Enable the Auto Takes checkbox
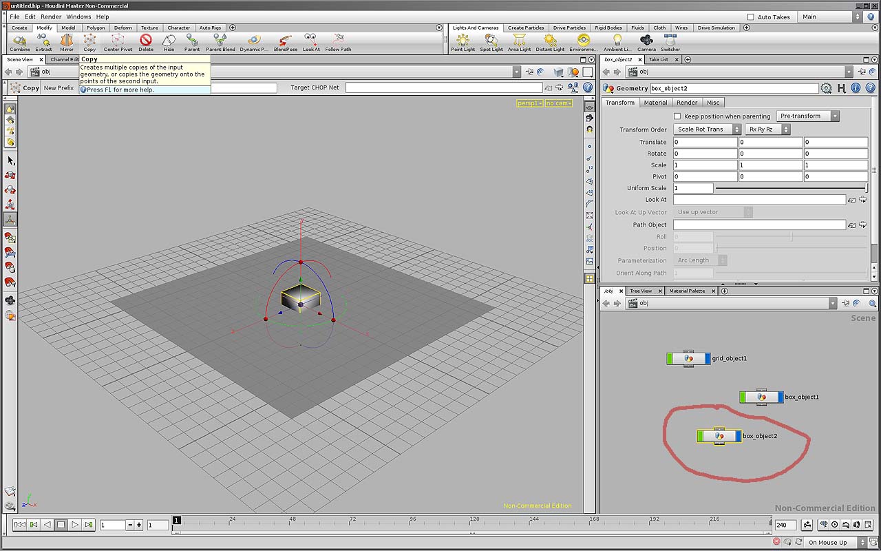 (x=750, y=17)
